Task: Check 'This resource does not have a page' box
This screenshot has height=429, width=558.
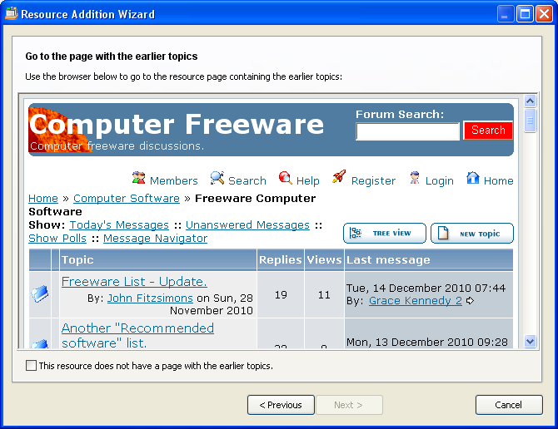Action: click(32, 366)
